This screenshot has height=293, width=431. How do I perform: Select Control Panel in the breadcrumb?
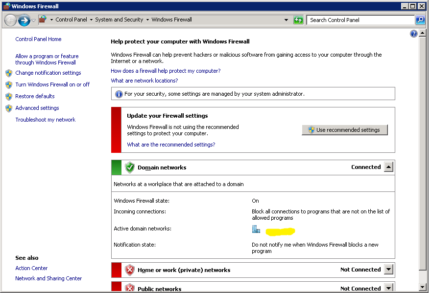coord(71,20)
